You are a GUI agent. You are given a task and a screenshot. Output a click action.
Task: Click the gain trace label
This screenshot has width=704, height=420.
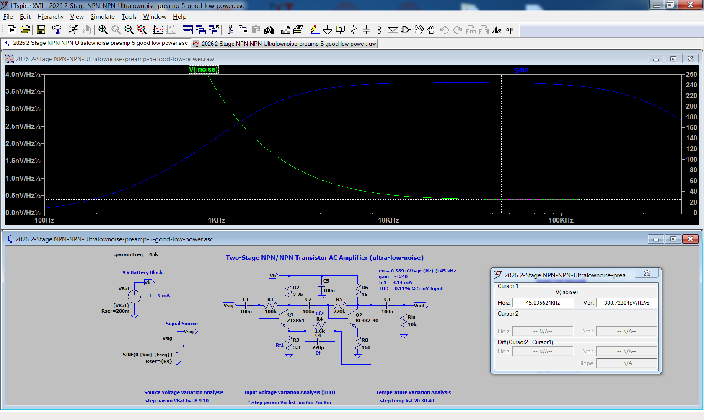(x=522, y=70)
